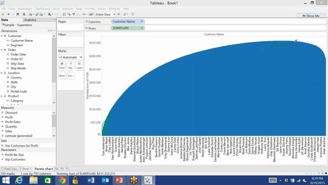Screen dimensions: 328x185
Task: Click the Fix axes pin icon
Action: 119,14
